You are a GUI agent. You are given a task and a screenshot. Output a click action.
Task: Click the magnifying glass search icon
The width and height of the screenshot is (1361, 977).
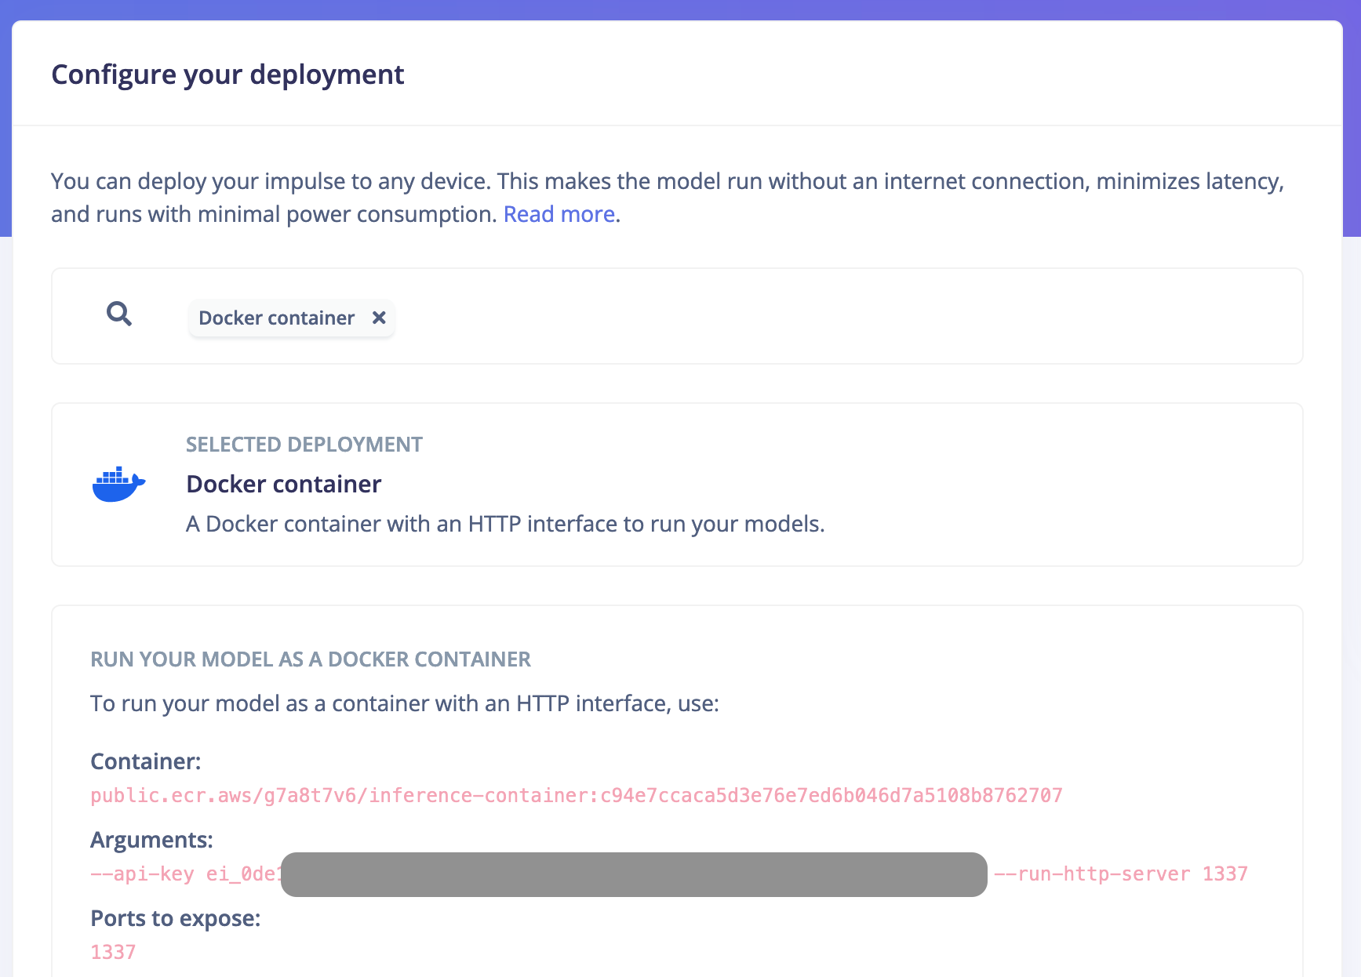[119, 314]
